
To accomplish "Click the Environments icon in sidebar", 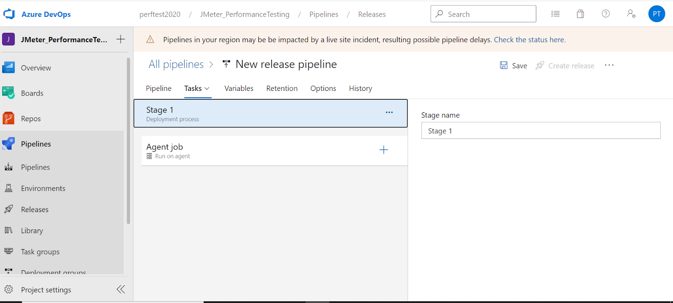I will 8,188.
